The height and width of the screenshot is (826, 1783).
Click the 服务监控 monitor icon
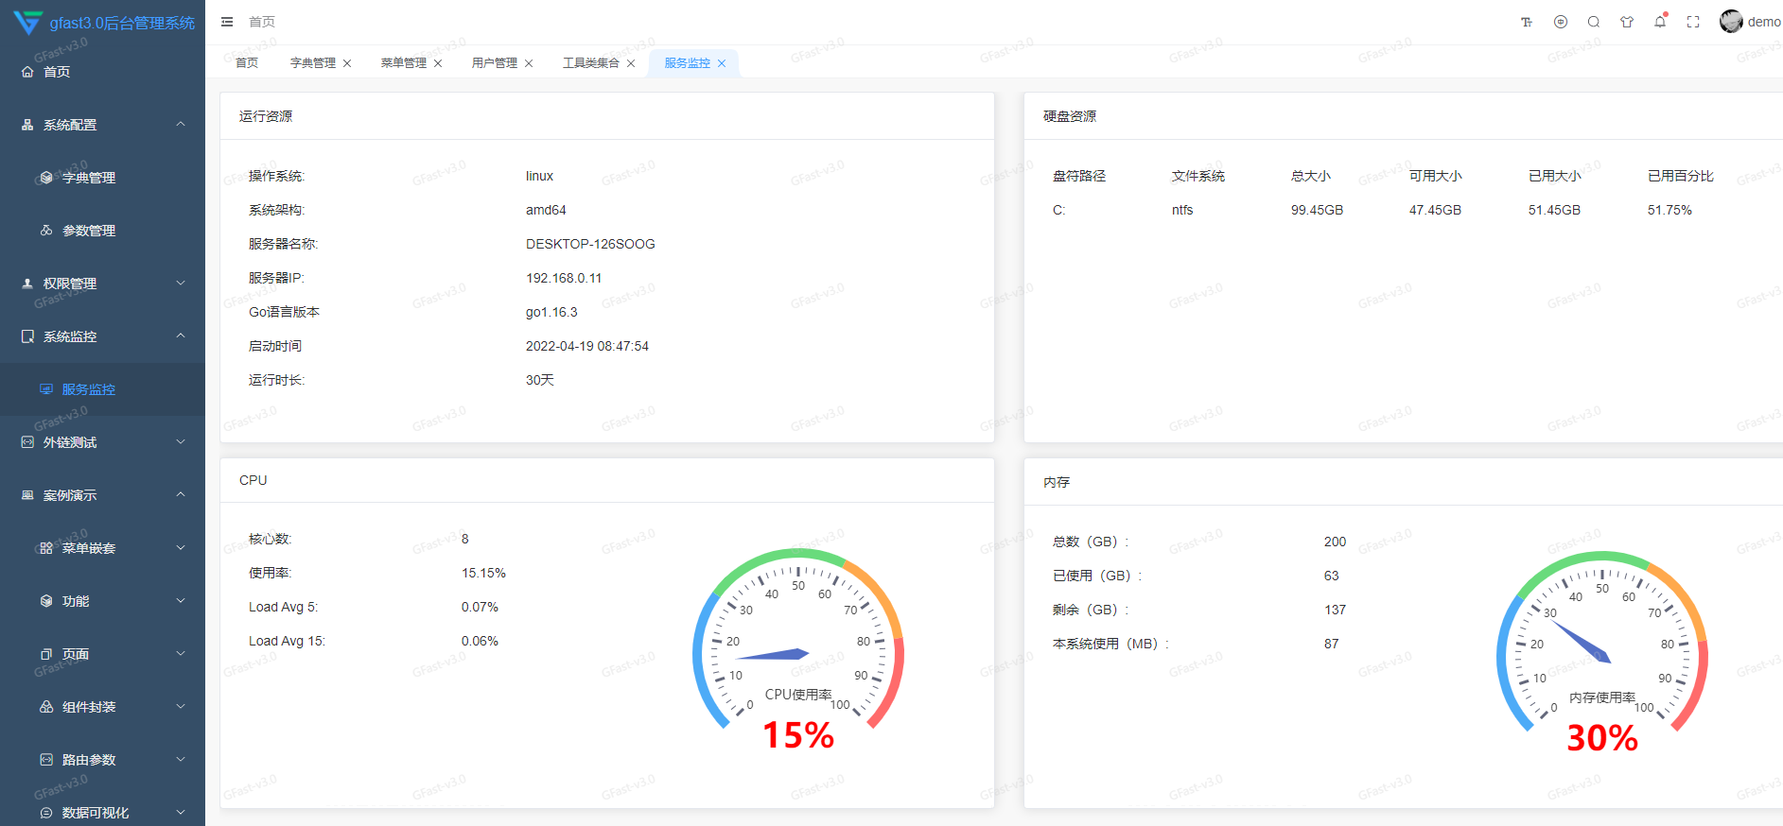(46, 389)
